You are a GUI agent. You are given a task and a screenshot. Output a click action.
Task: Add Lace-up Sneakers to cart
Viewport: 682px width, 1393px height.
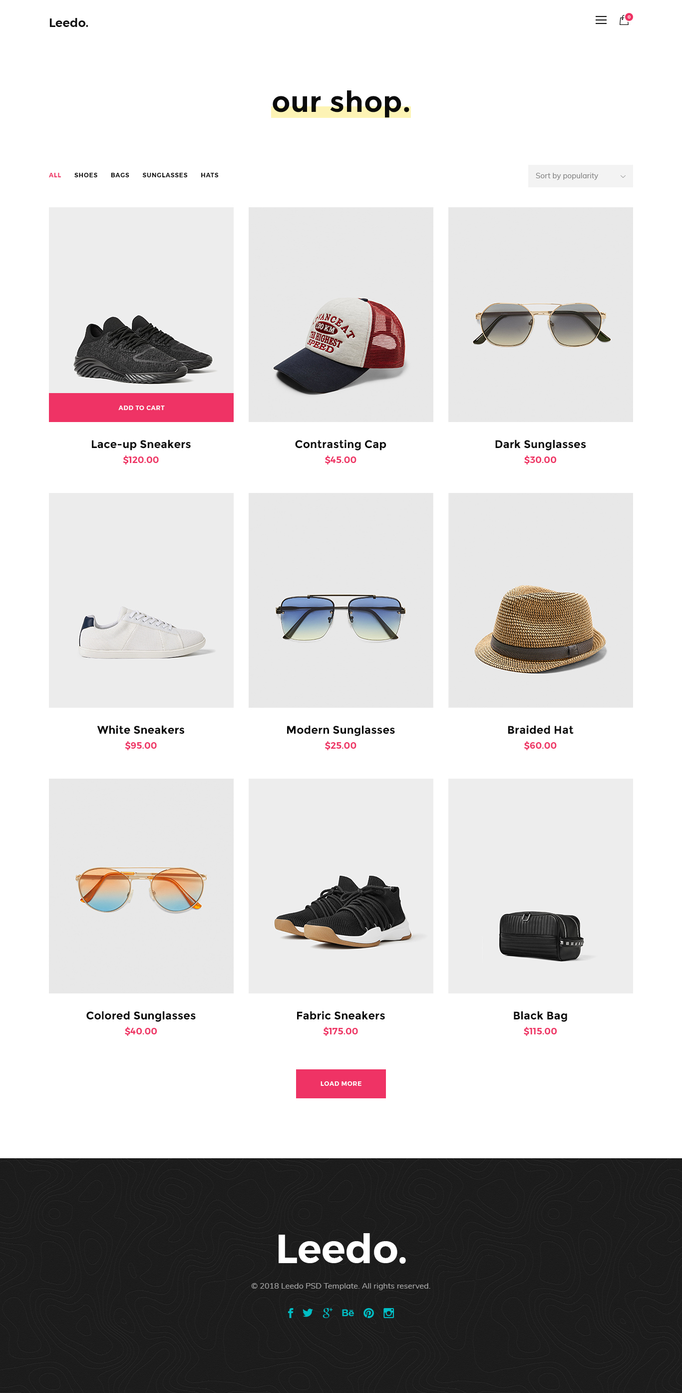point(141,407)
